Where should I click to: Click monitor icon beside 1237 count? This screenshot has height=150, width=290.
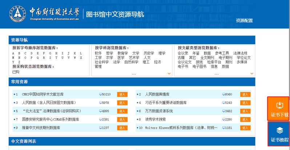(100, 128)
